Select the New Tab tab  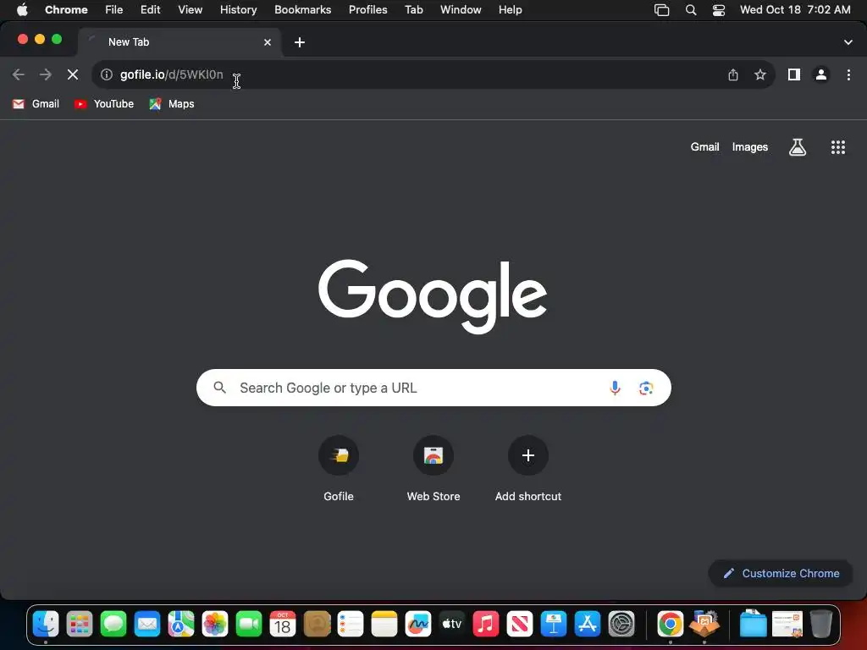pyautogui.click(x=179, y=42)
